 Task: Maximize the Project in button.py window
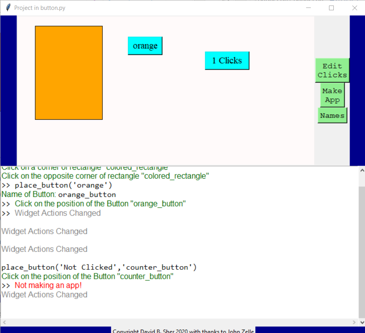tap(331, 8)
